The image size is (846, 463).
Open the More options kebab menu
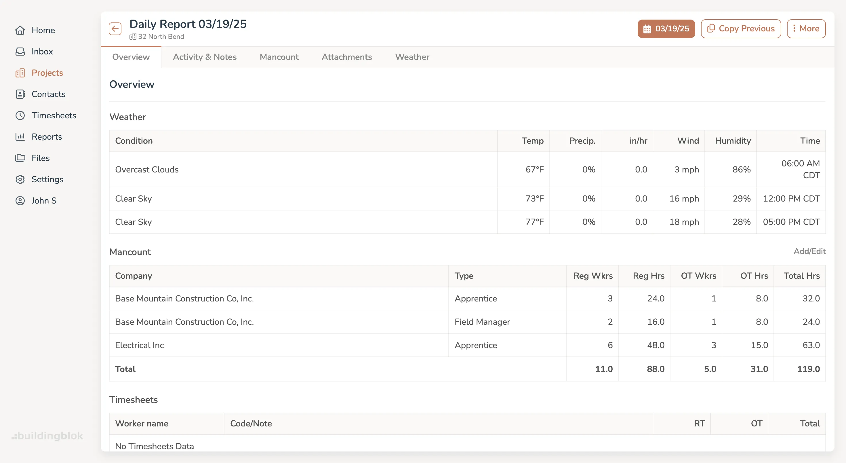click(x=806, y=29)
